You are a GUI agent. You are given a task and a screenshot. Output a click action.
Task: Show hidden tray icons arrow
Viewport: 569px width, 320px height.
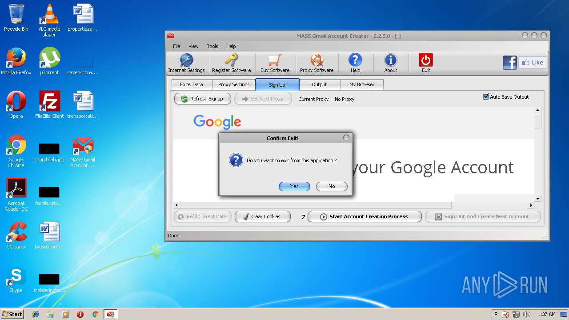496,314
